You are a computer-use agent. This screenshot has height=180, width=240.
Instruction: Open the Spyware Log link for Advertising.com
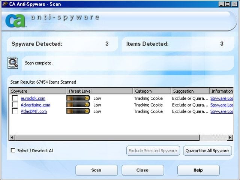[x=222, y=105]
